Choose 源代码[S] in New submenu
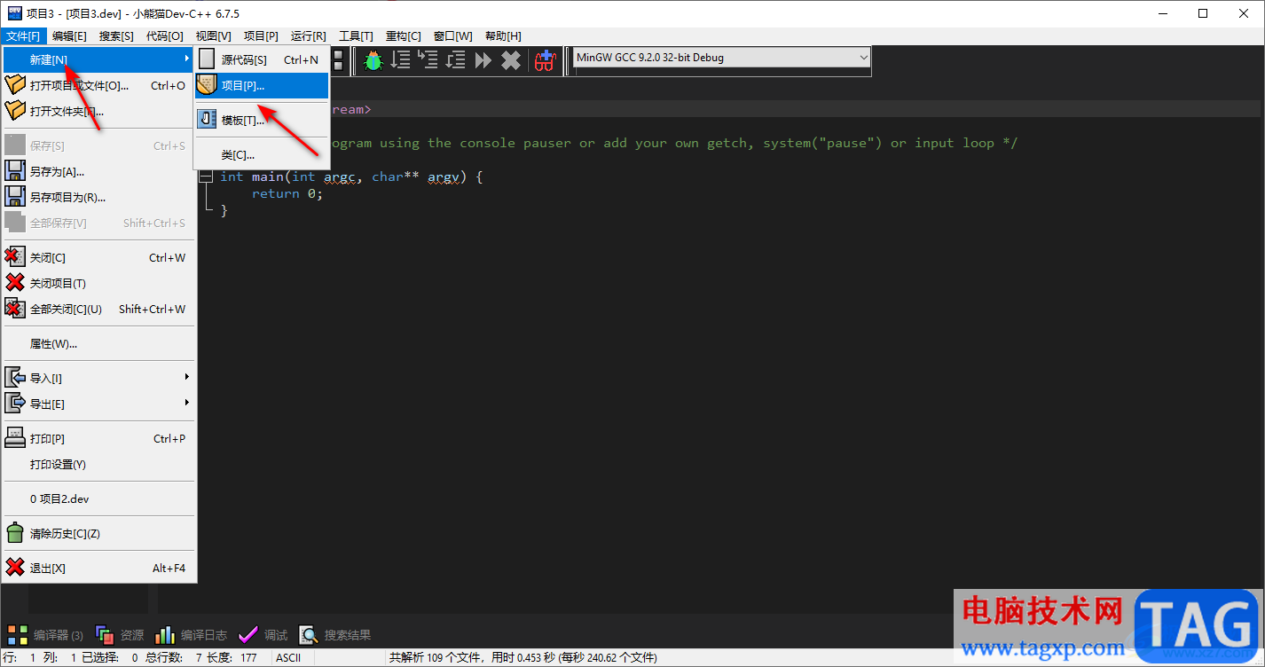 coord(262,59)
